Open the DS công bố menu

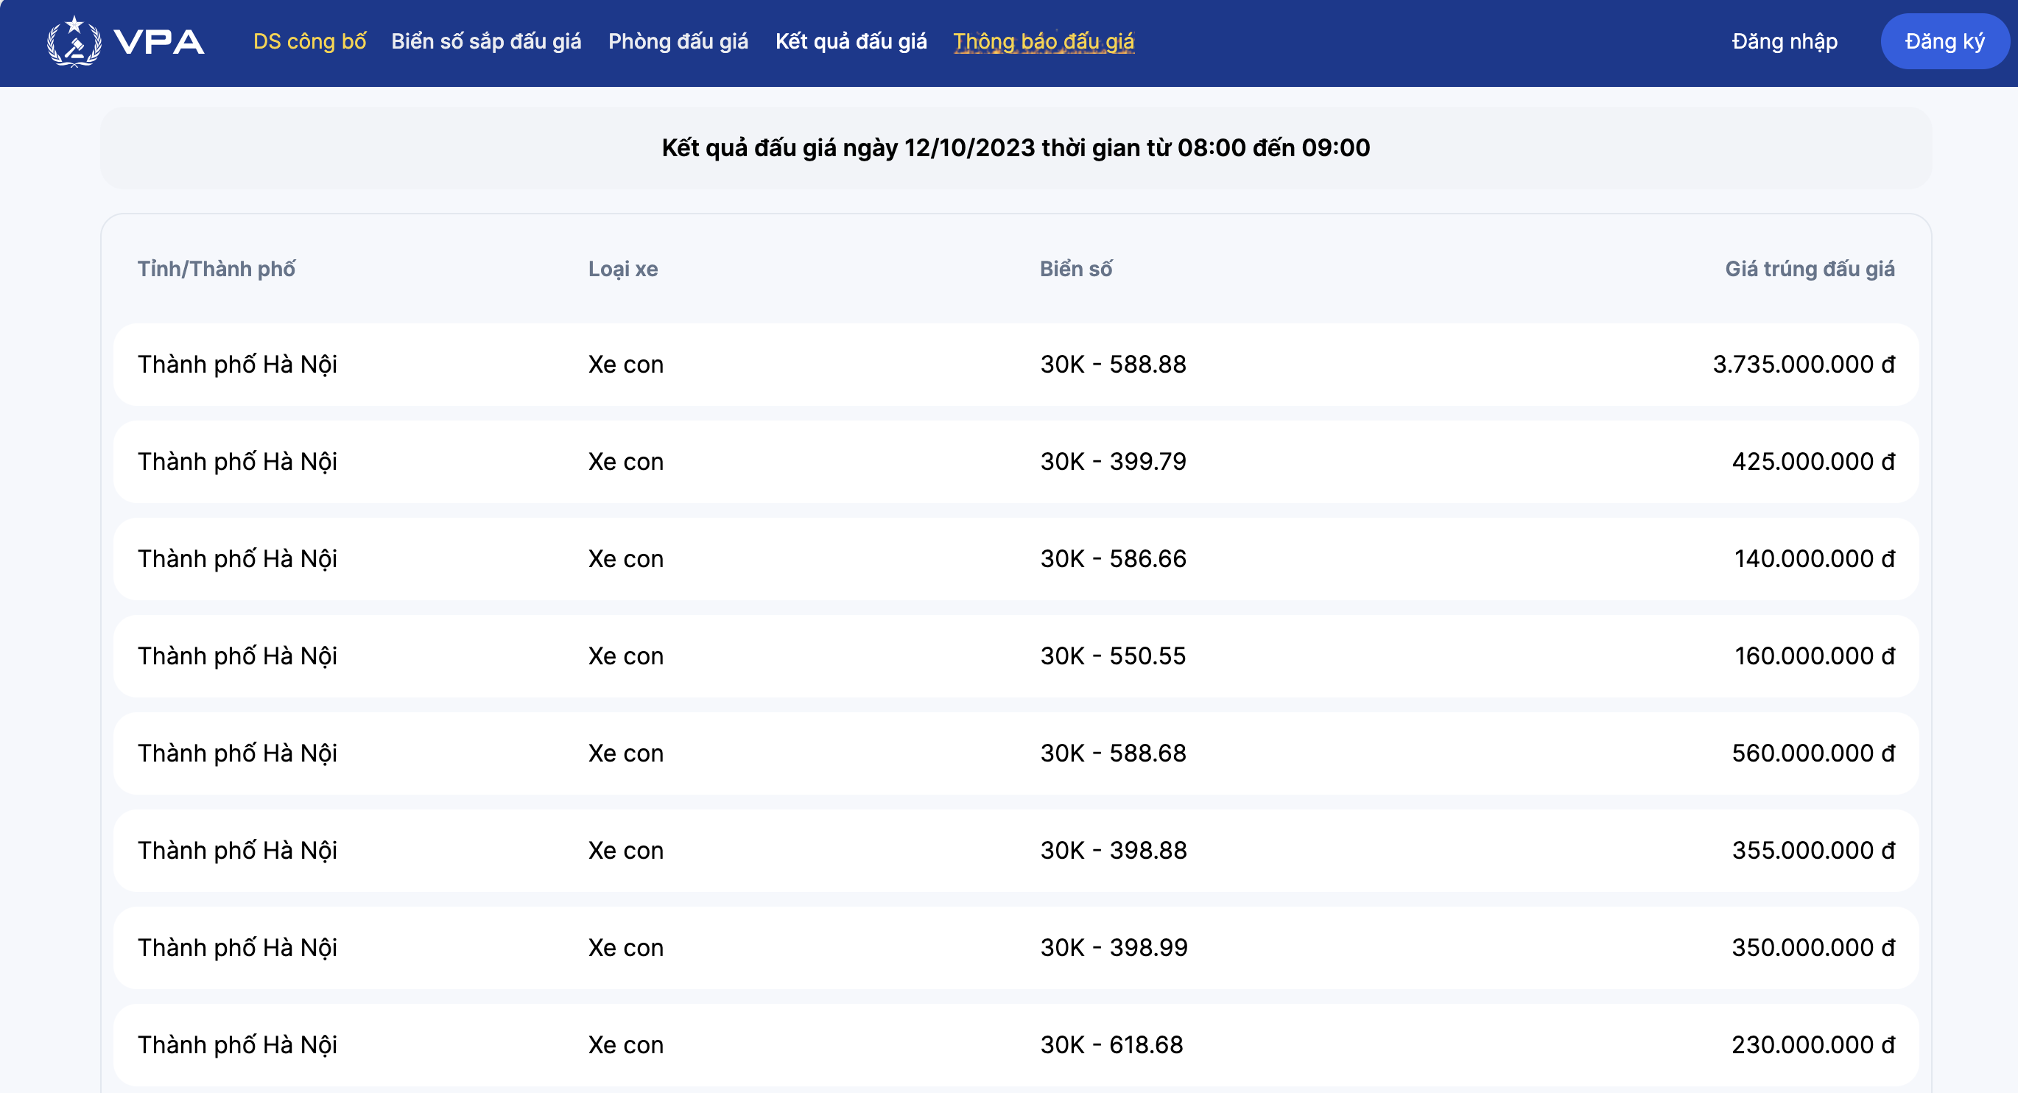pyautogui.click(x=309, y=41)
